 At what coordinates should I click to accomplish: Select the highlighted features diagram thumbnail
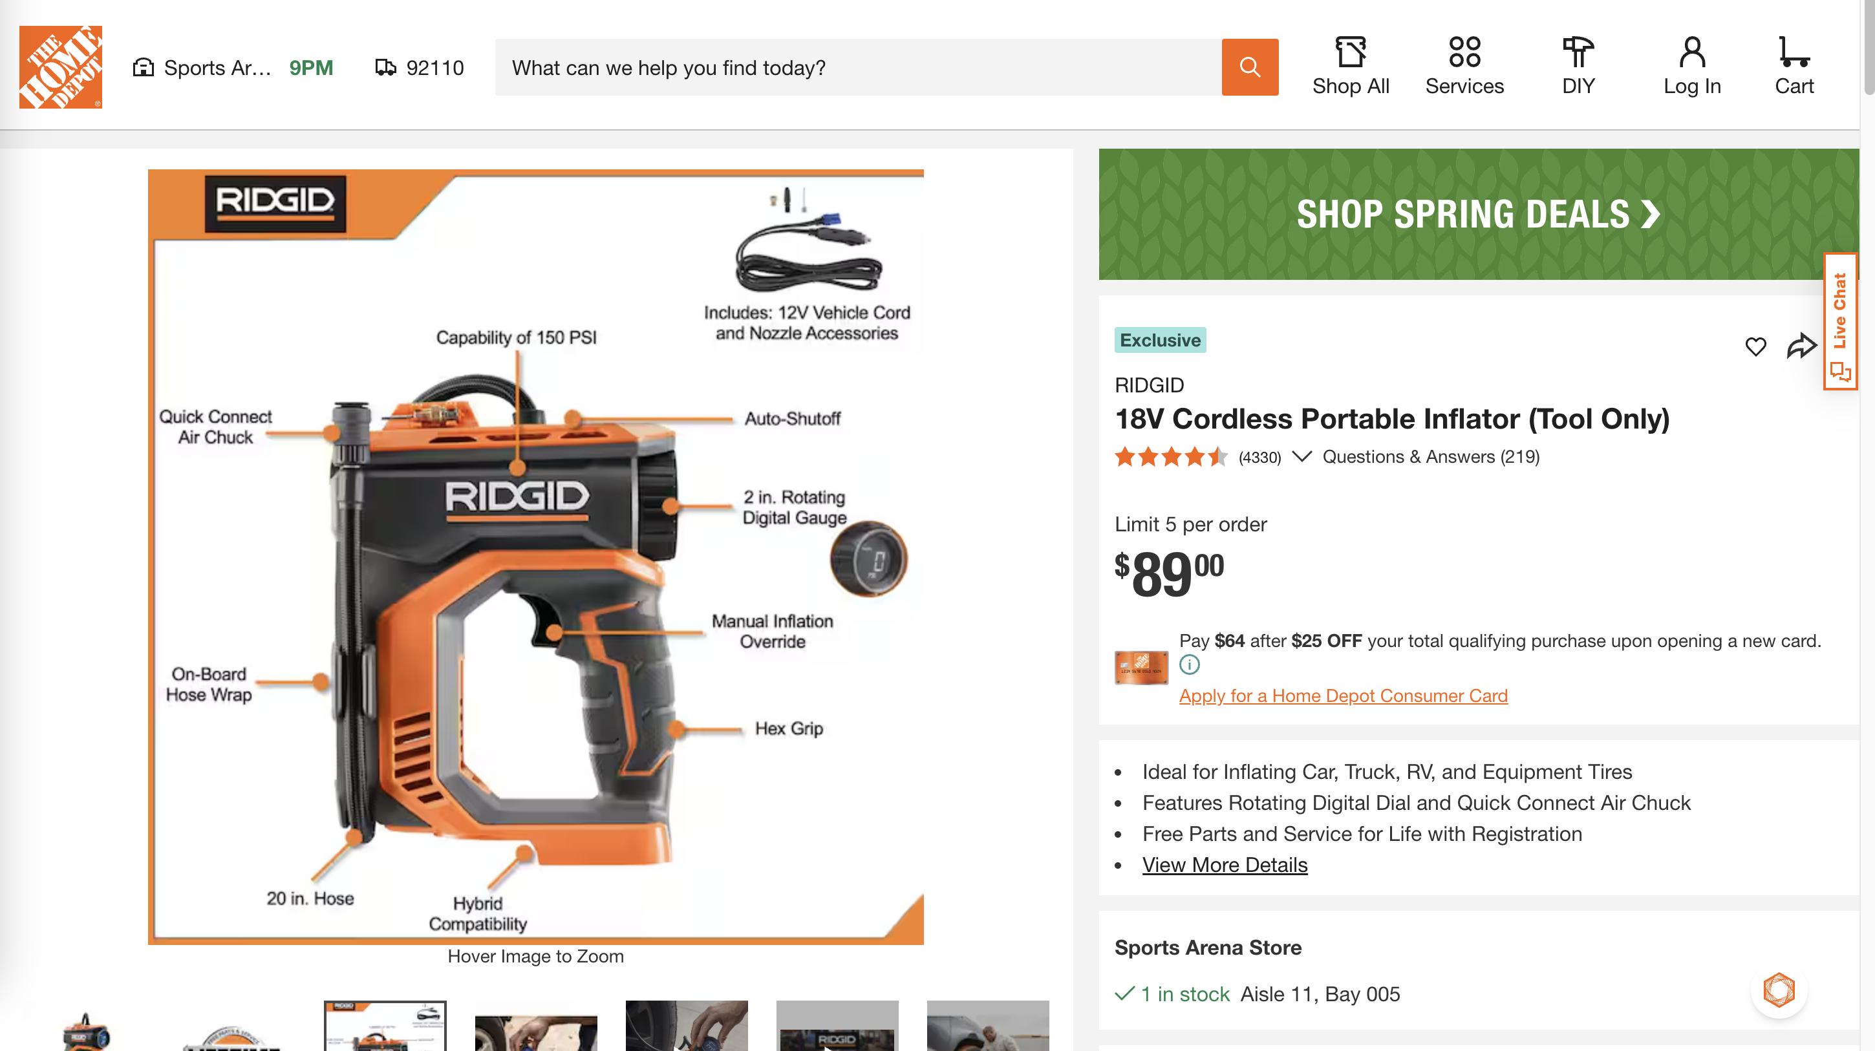(385, 1024)
